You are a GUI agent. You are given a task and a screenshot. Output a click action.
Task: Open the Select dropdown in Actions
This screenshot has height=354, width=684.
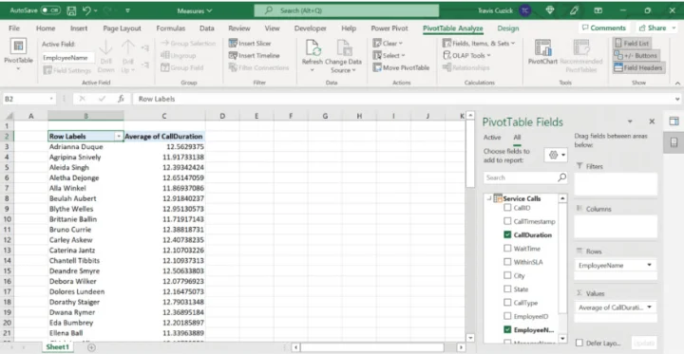(389, 55)
